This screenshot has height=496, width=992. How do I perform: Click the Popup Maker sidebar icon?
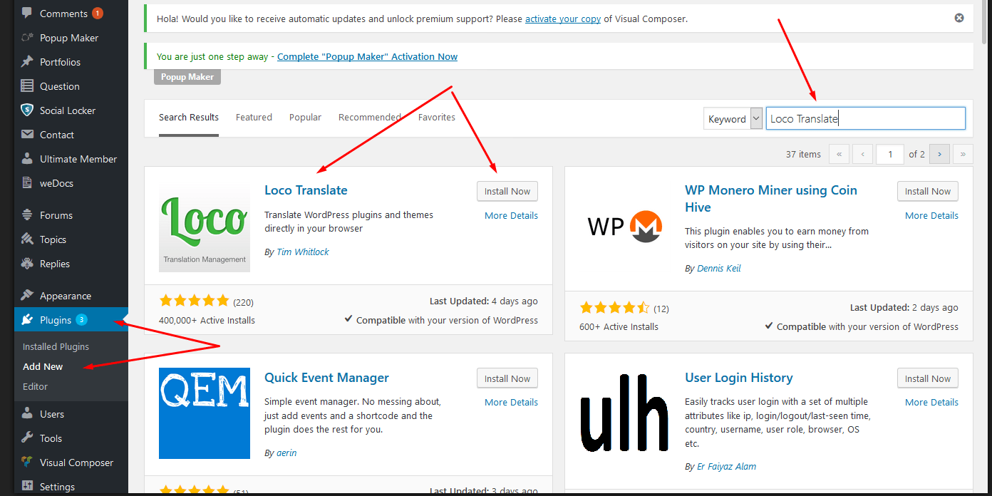coord(27,38)
